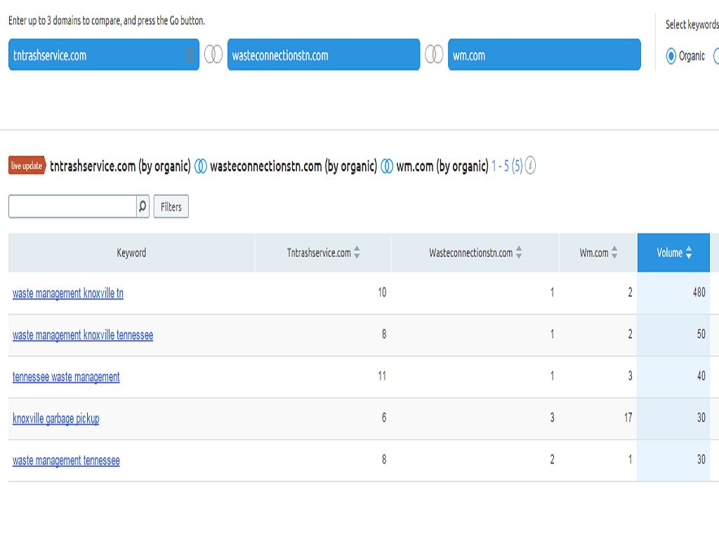Open the Filters button
Screen dimensions: 719x539
171,206
